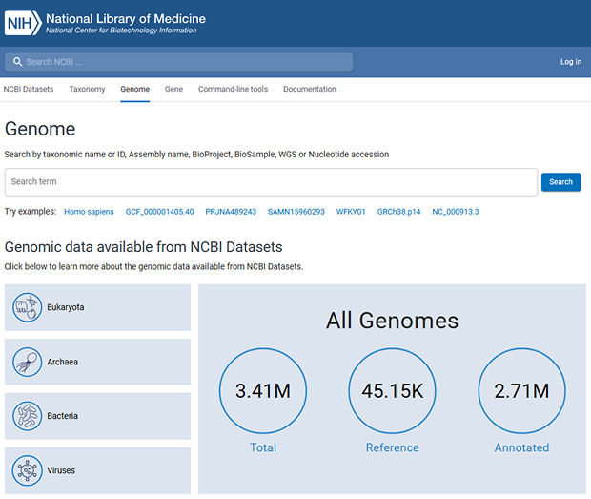The height and width of the screenshot is (499, 591).
Task: Select the Genome tab
Action: point(135,89)
